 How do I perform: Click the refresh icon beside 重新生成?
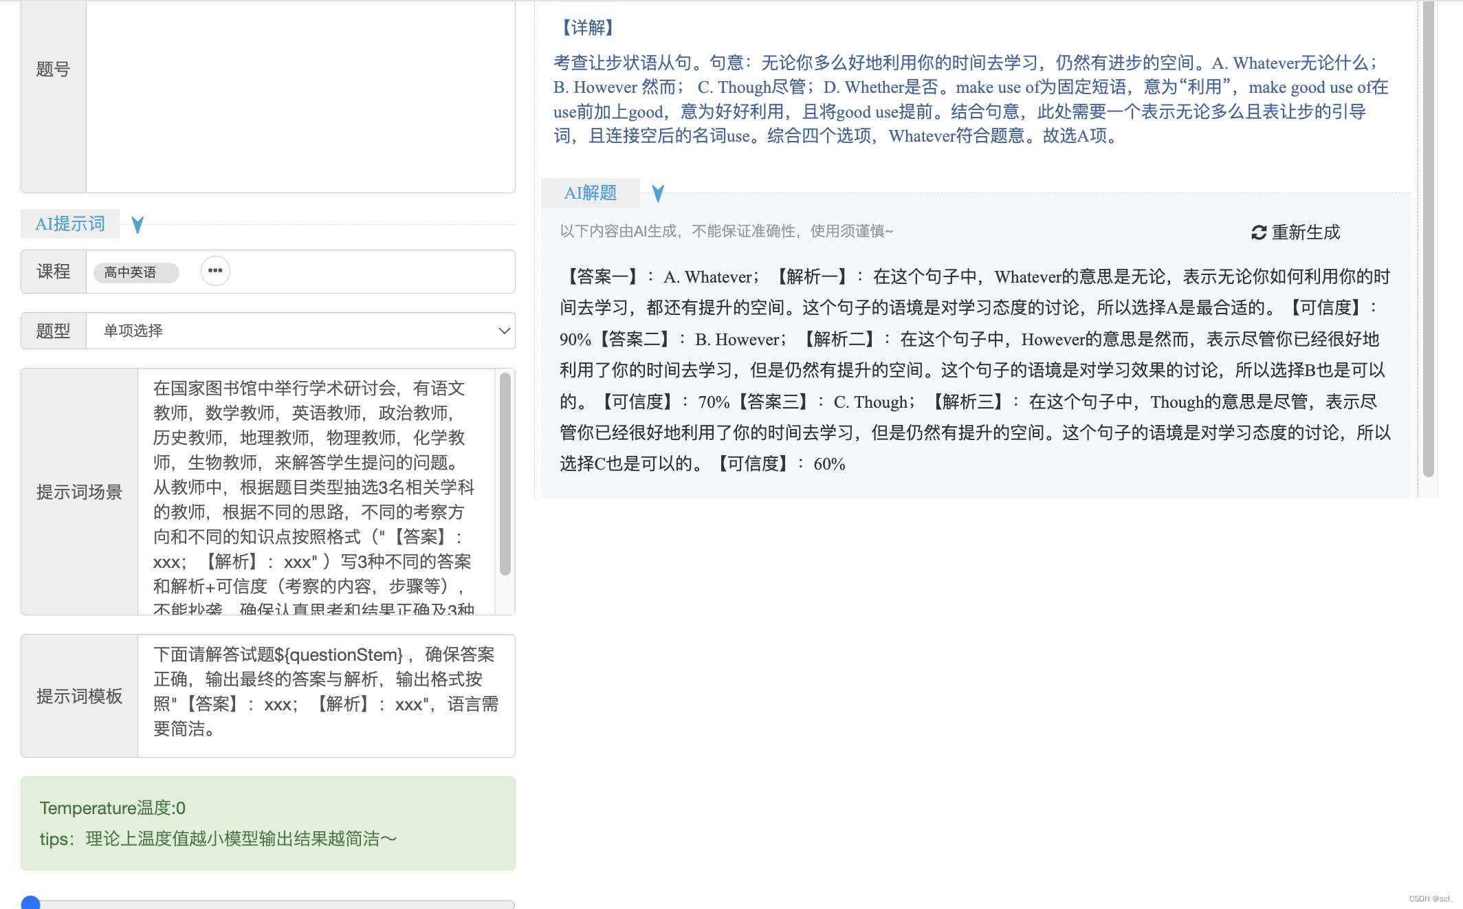point(1258,232)
